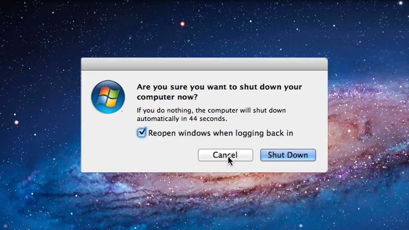Click the green flag quadrant of the Windows logo
The width and height of the screenshot is (409, 230).
(114, 93)
